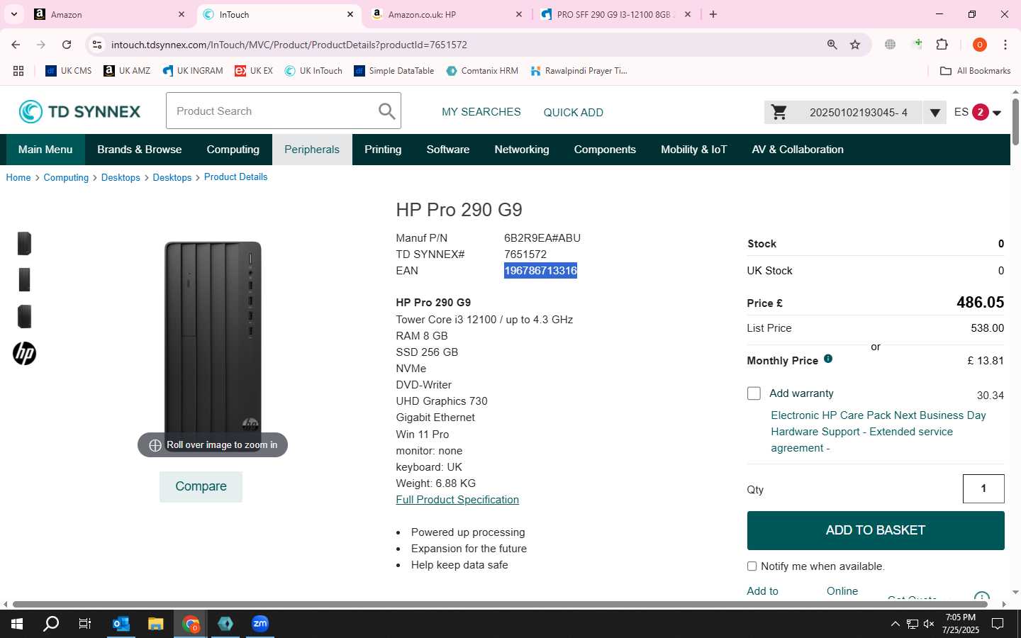Click the Compare button
Screen dimensions: 1021x638
pos(201,486)
